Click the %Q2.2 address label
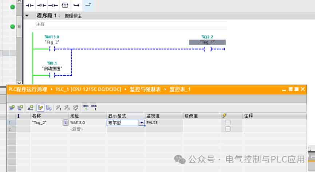The width and height of the screenshot is (315, 172). coord(207,37)
